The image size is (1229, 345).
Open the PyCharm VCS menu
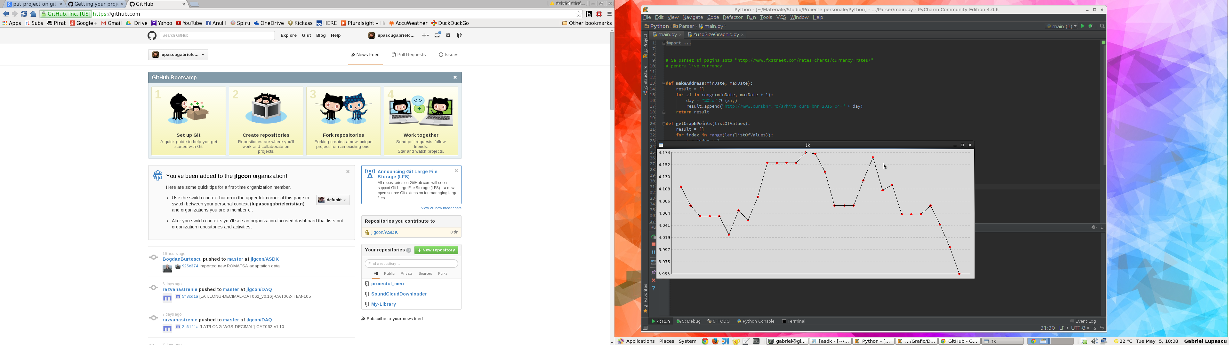[781, 18]
